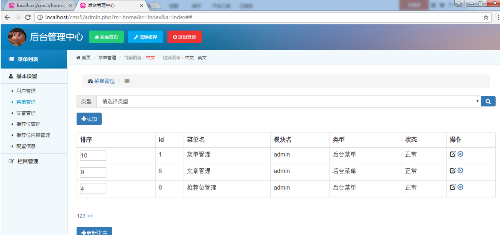Click the 退出登录 red button
500x235 pixels.
click(184, 37)
